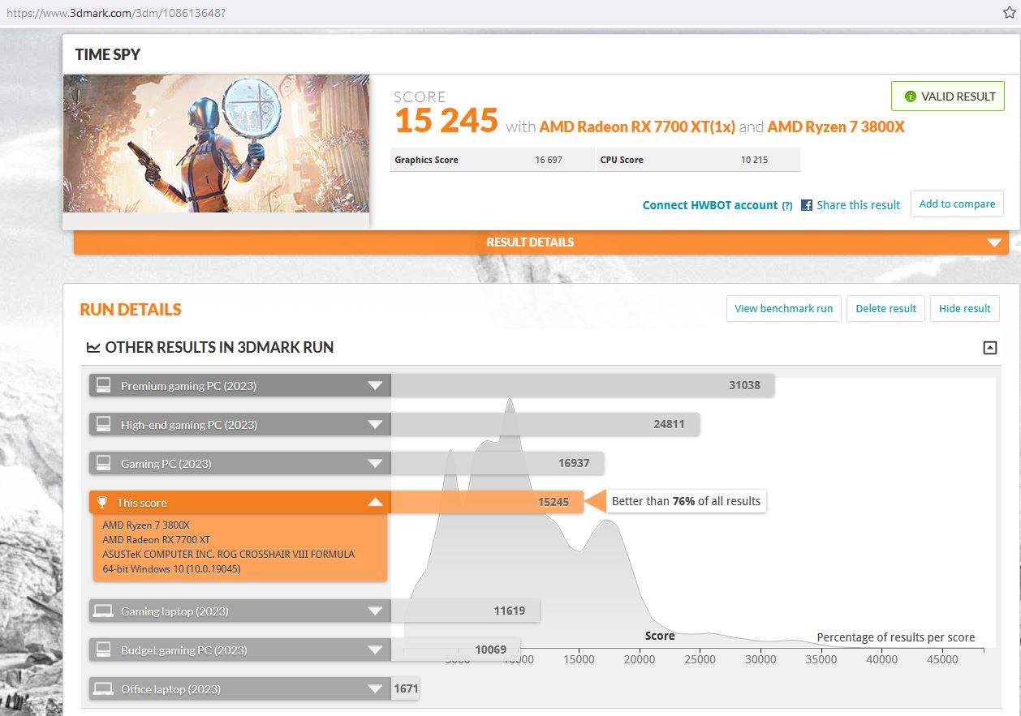Click the desktop icon on Budget gaming PC row
Viewport: 1021px width, 716px height.
(x=103, y=650)
